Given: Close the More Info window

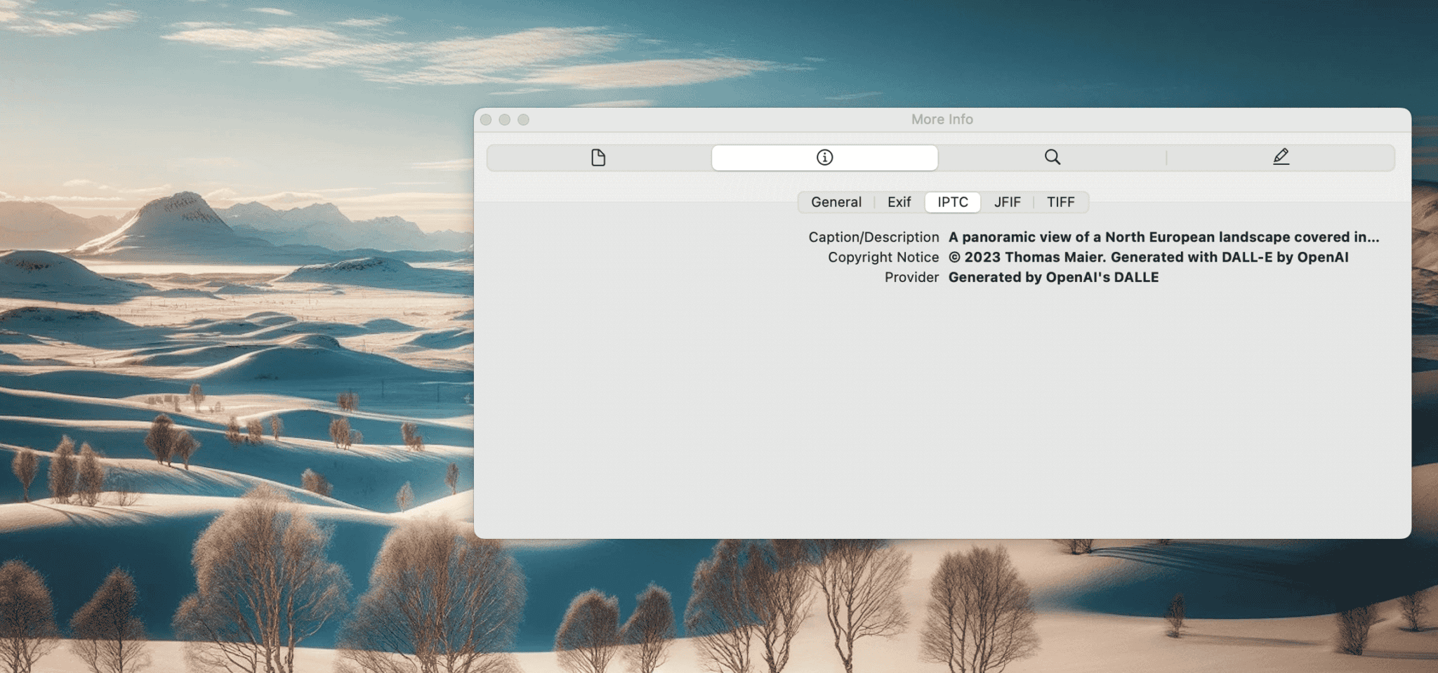Looking at the screenshot, I should [x=486, y=119].
